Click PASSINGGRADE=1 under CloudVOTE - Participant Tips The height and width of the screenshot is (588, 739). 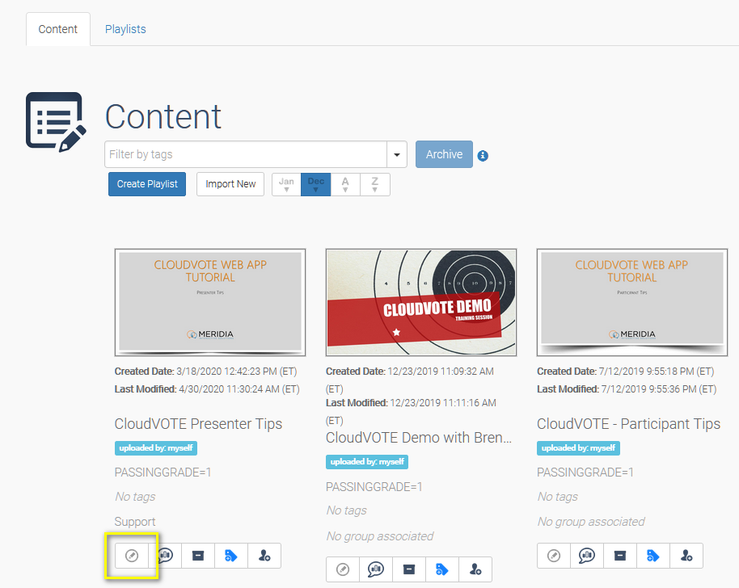pyautogui.click(x=585, y=472)
